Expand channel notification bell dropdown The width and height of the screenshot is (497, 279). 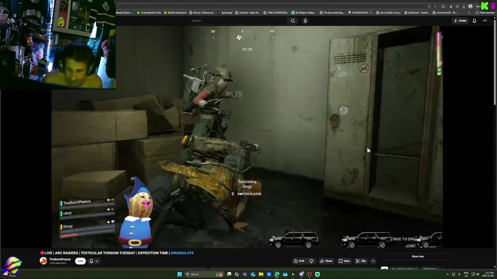coord(94,261)
